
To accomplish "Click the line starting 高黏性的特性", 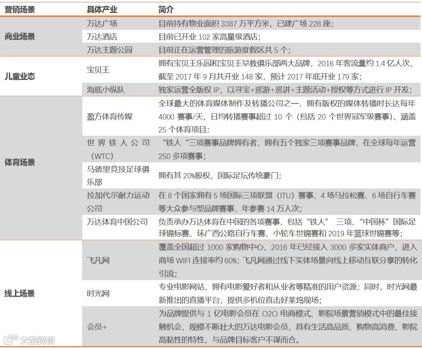I will 229,340.
